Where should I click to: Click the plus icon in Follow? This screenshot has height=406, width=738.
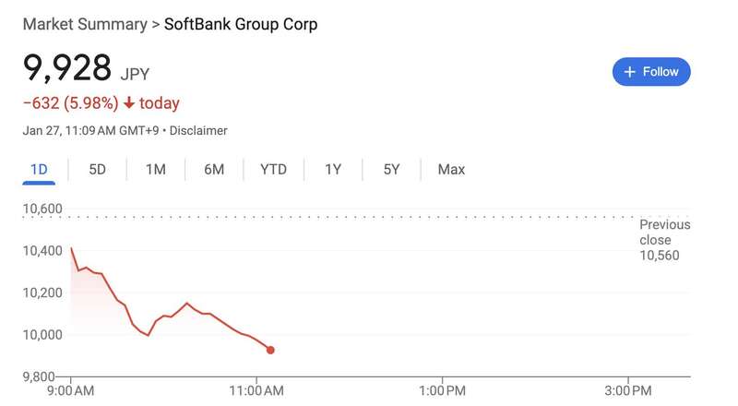tap(630, 72)
